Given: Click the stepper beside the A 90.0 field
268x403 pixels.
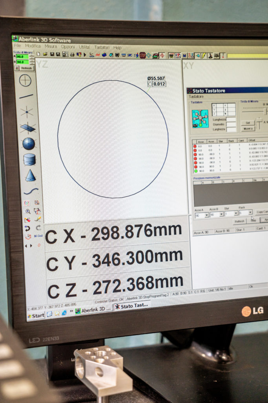Looking at the screenshot, I should pos(32,57).
